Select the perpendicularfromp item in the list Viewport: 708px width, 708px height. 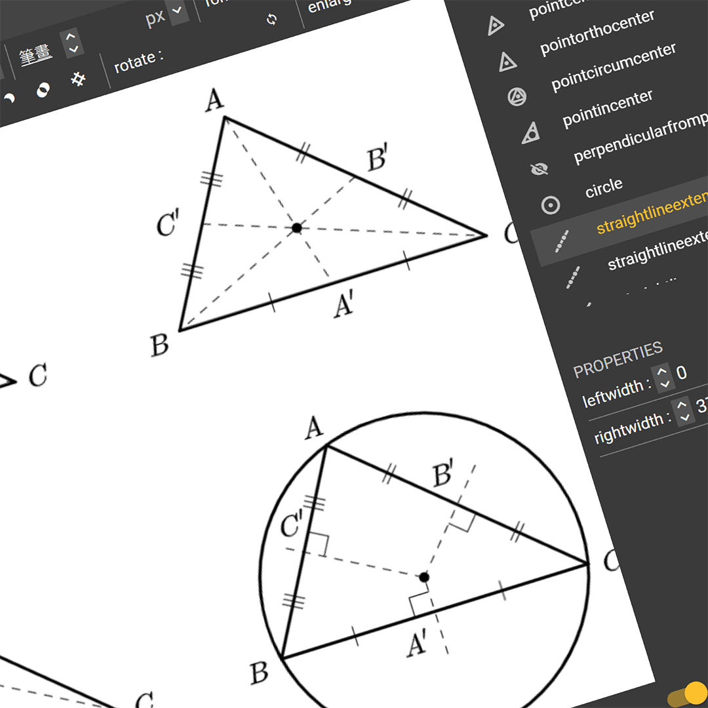pyautogui.click(x=640, y=138)
